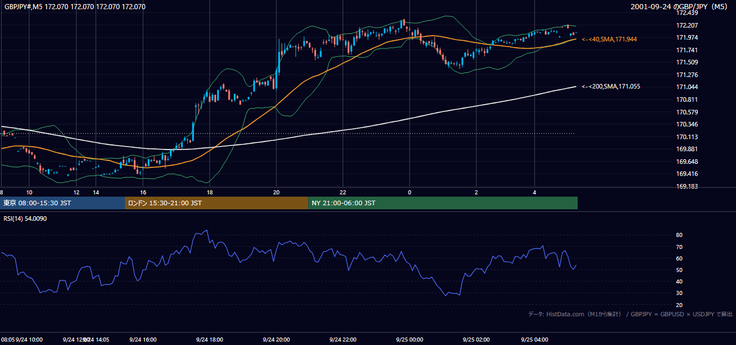736x345 pixels.
Task: Click the 9/25 02:00 bottom time label
Action: pyautogui.click(x=476, y=340)
